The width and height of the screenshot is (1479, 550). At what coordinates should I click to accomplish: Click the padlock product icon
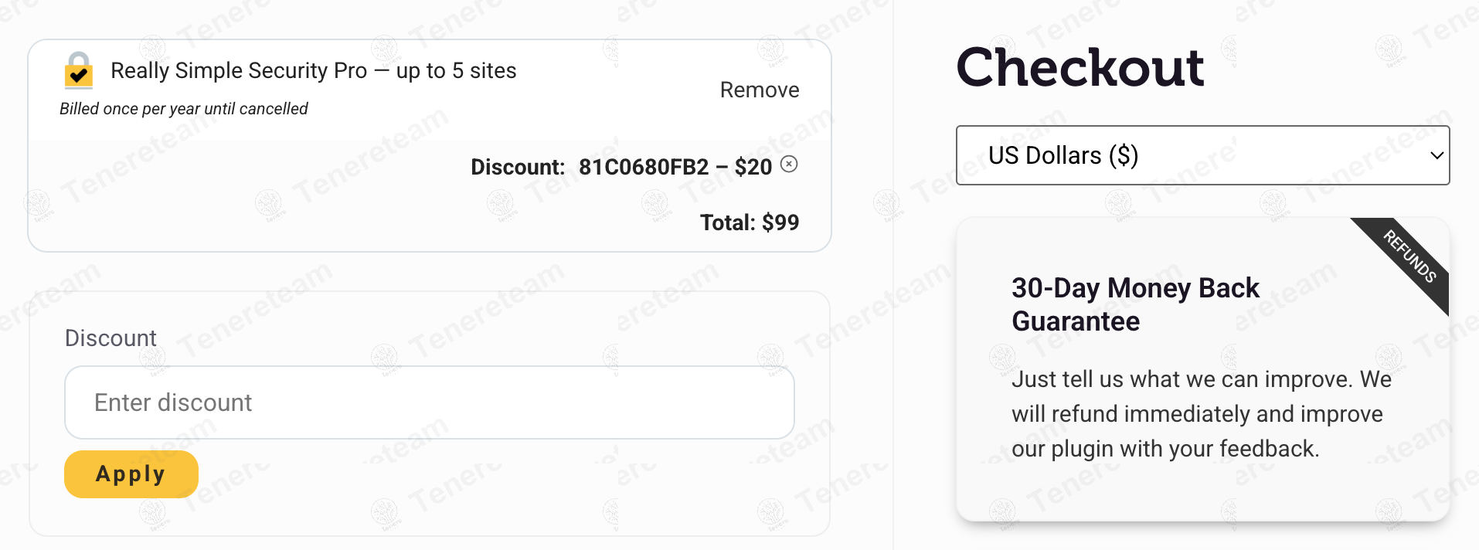click(79, 70)
